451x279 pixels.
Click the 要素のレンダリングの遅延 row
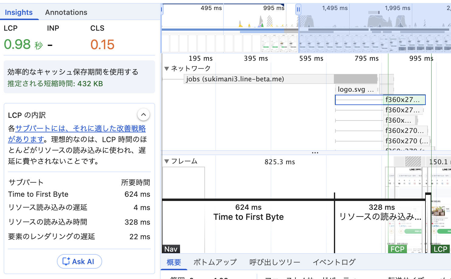(x=79, y=237)
